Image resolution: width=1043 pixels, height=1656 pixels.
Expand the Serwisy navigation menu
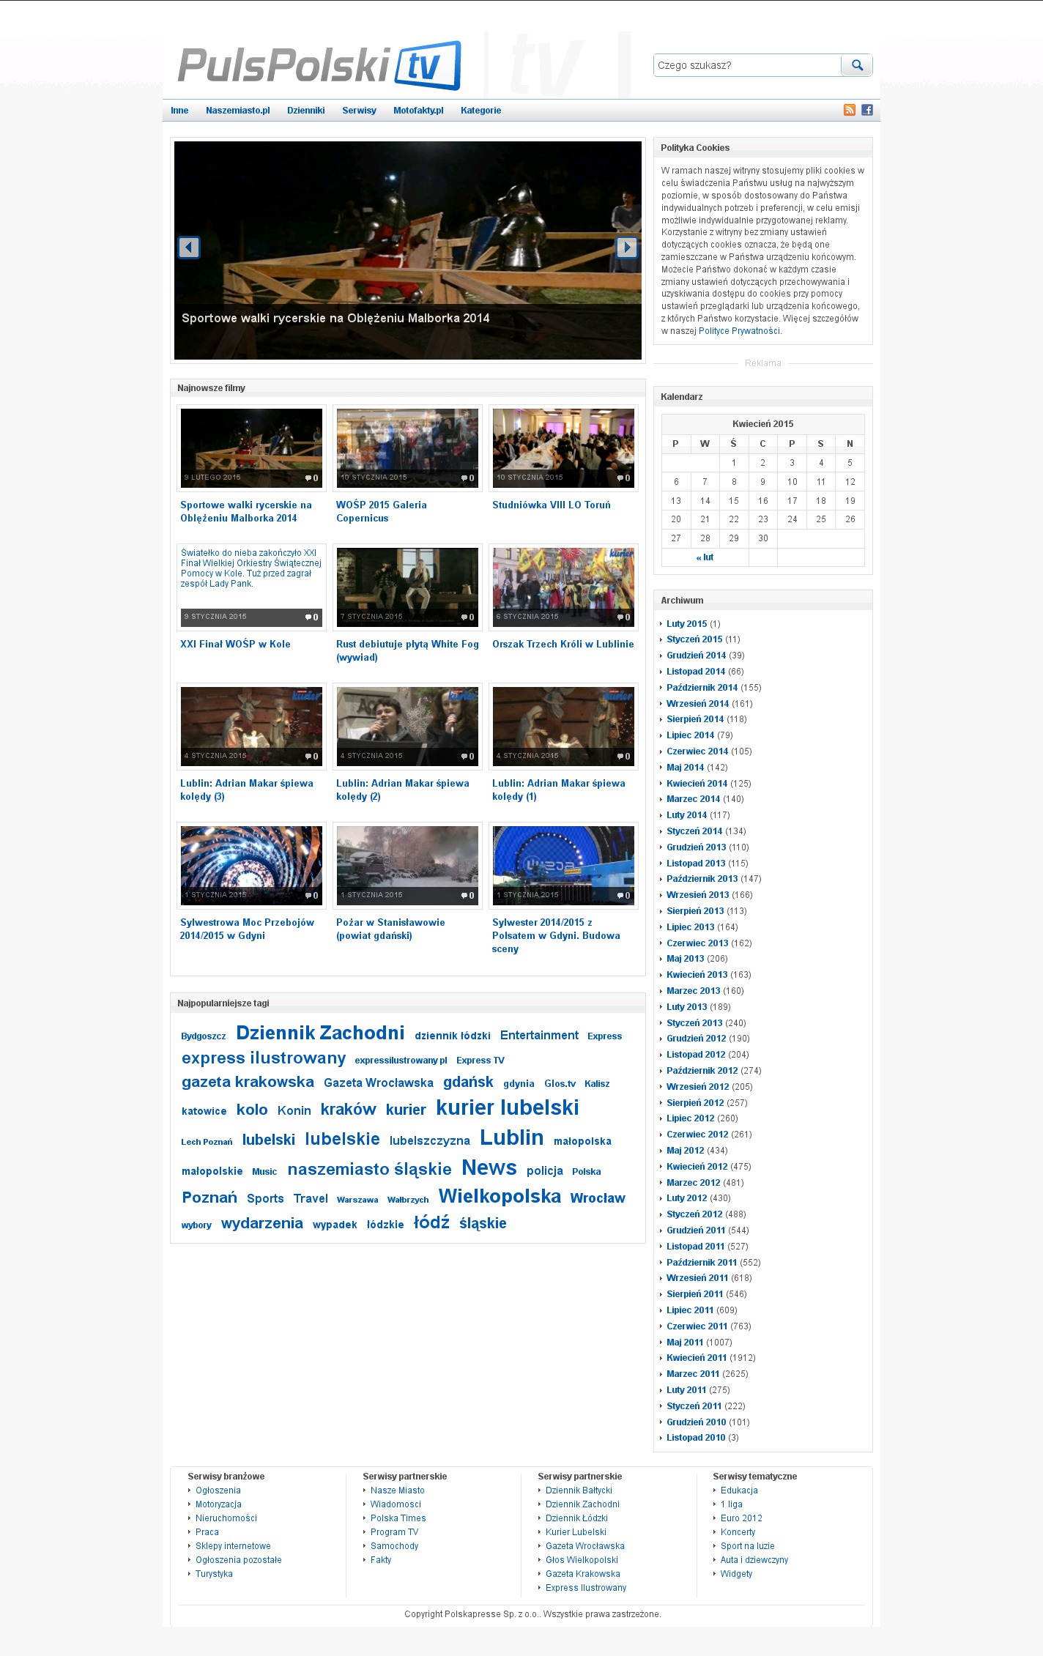pyautogui.click(x=359, y=111)
